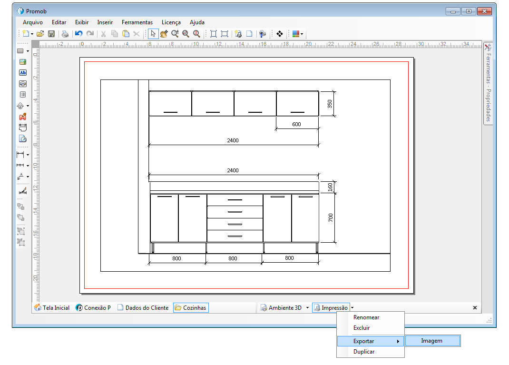
Task: Expand the color palette dropdown arrow
Action: coord(302,34)
